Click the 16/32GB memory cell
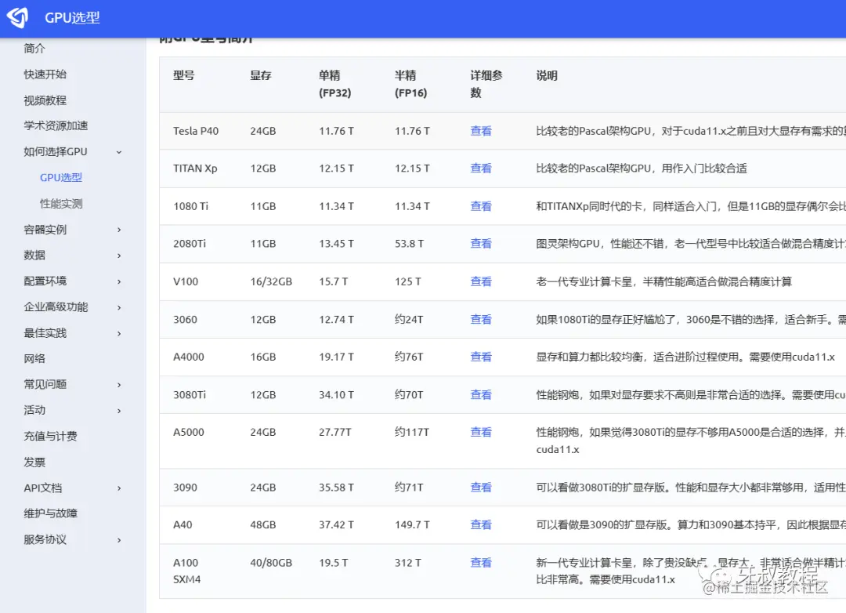This screenshot has height=613, width=846. tap(271, 281)
